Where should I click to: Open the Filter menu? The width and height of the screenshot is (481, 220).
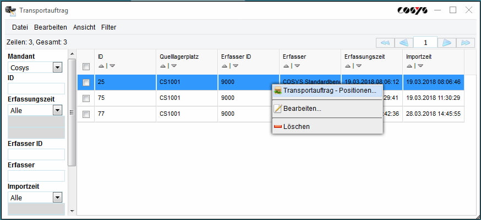click(x=108, y=27)
